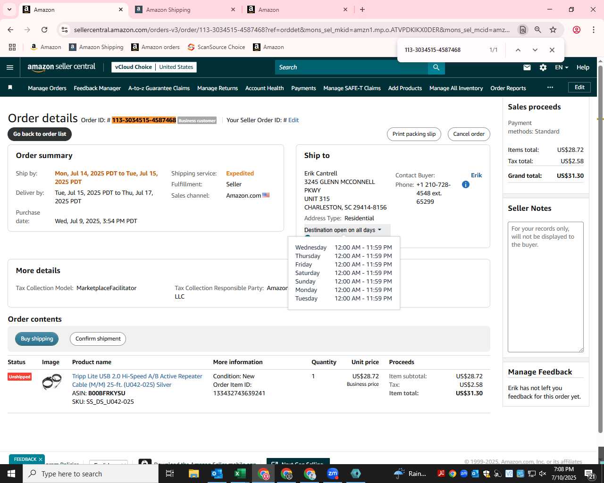
Task: Open Seller Central settings gear
Action: 543,67
